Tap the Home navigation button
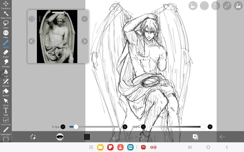The image size is (244, 152). pos(208,147)
